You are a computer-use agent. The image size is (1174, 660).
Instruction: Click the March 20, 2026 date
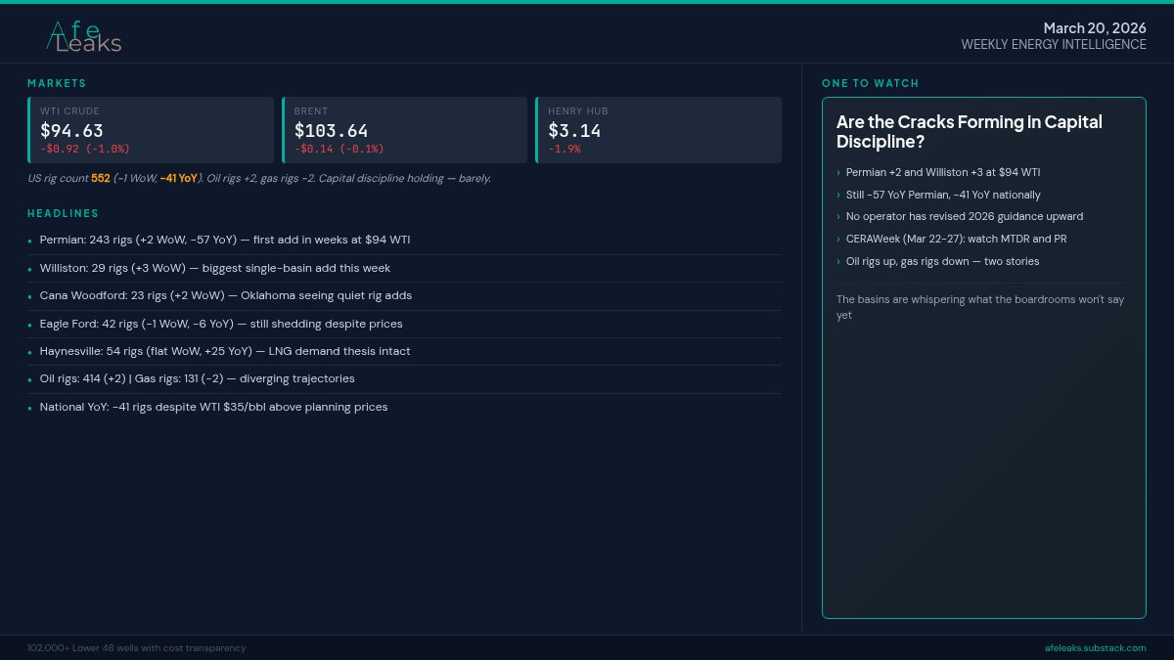tap(1095, 28)
